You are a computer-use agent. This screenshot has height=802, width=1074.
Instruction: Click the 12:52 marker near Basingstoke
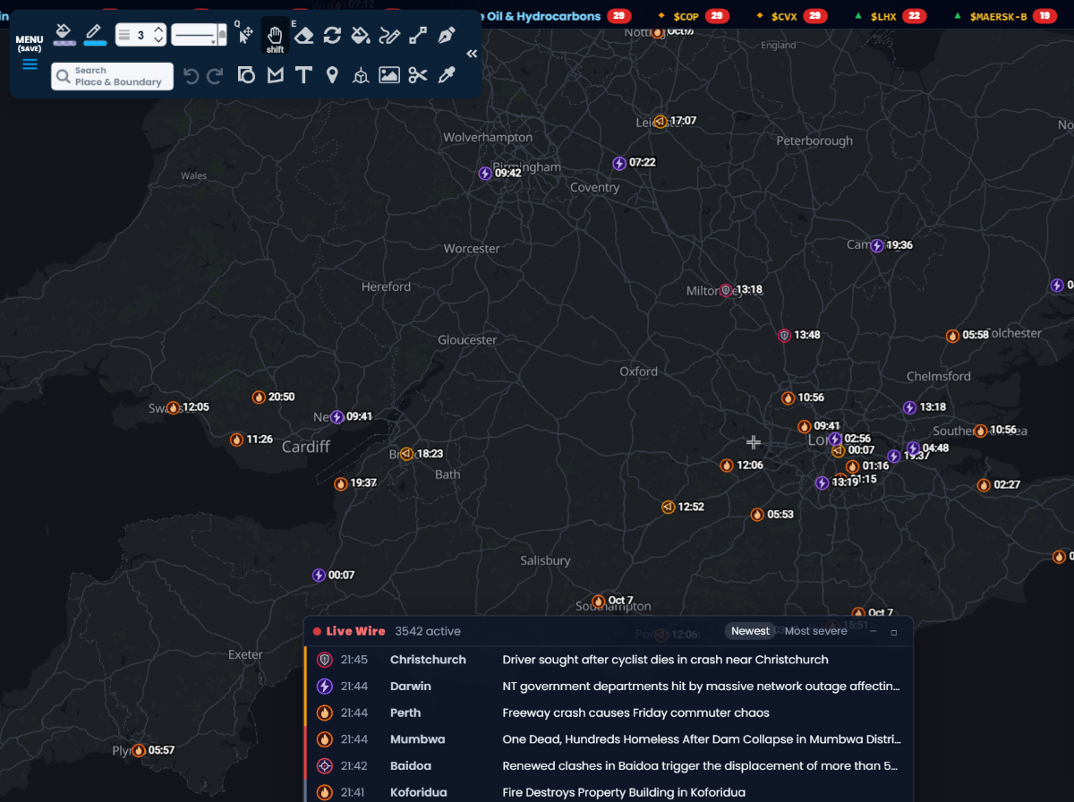click(668, 507)
